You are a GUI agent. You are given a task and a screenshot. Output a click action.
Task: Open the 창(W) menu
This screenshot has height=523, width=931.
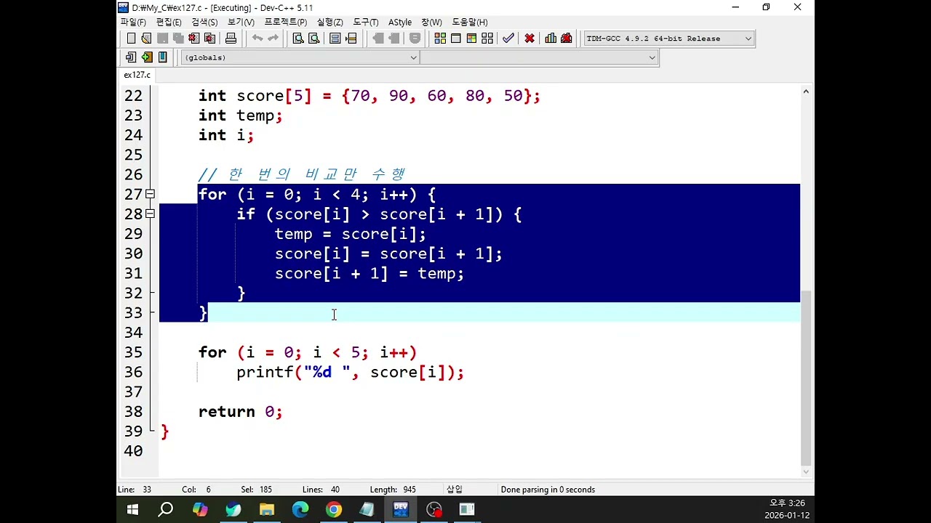[x=431, y=22]
